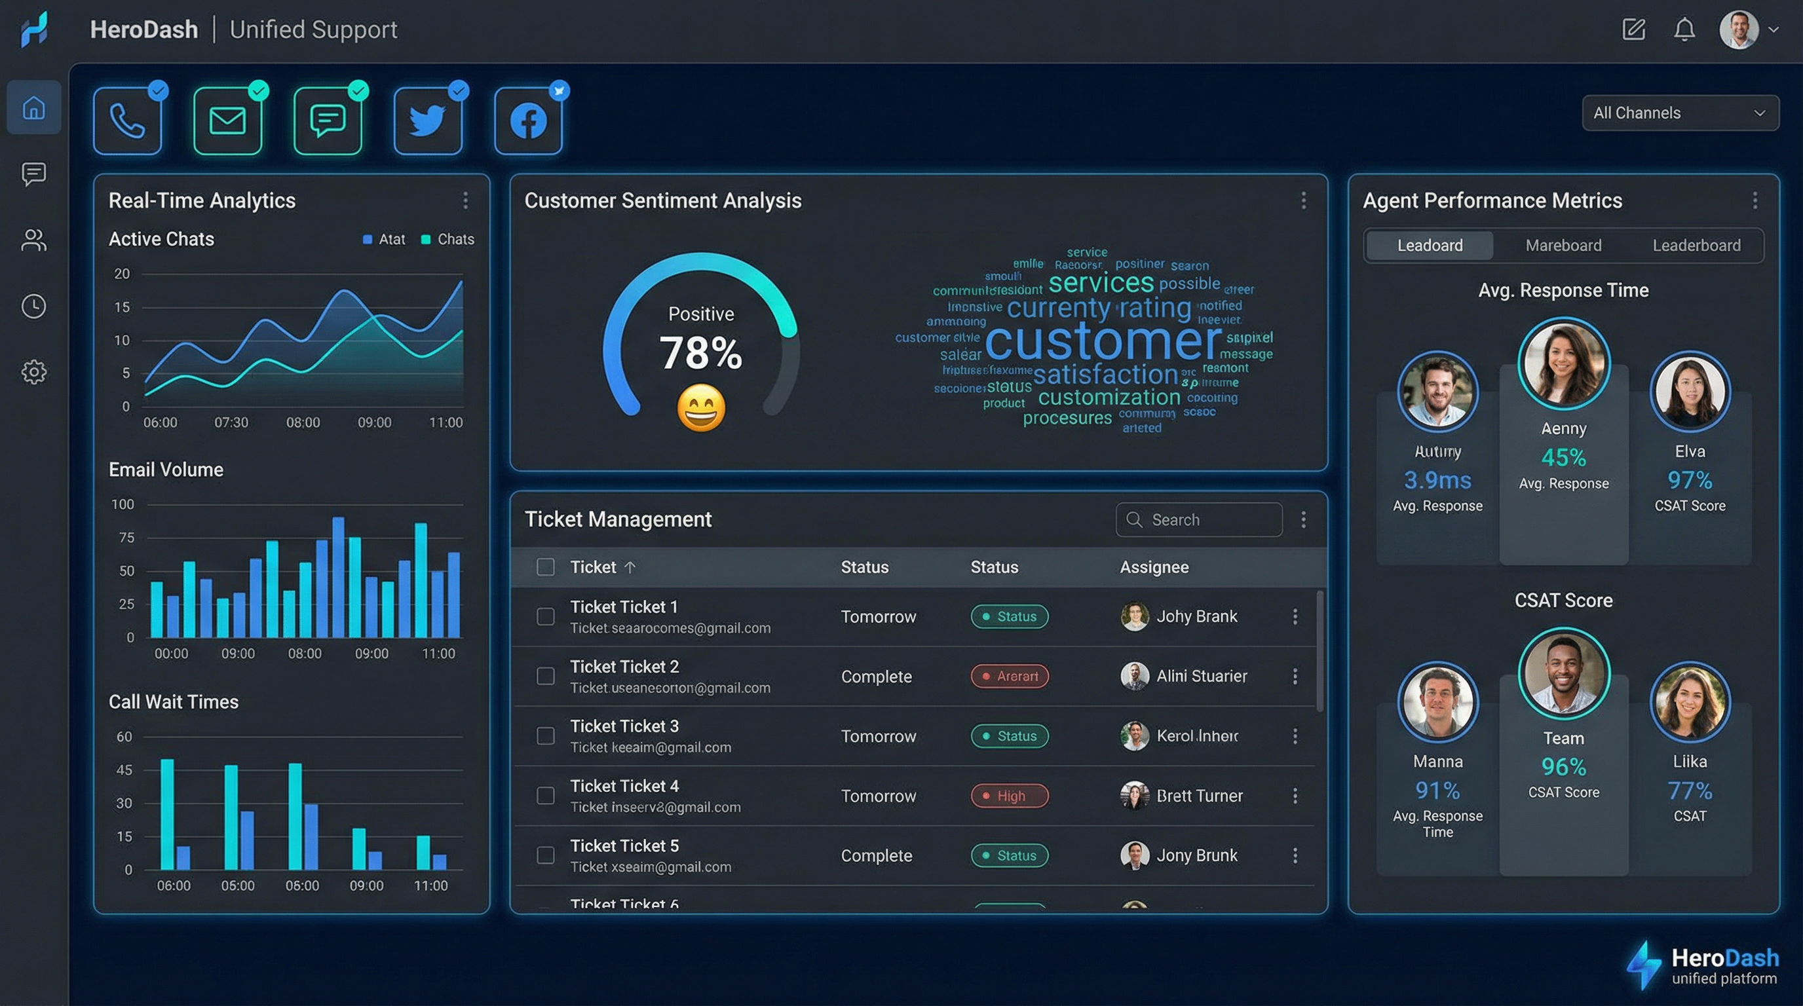The image size is (1803, 1006).
Task: Open Customer Sentiment Analysis options menu
Action: [x=1302, y=201]
